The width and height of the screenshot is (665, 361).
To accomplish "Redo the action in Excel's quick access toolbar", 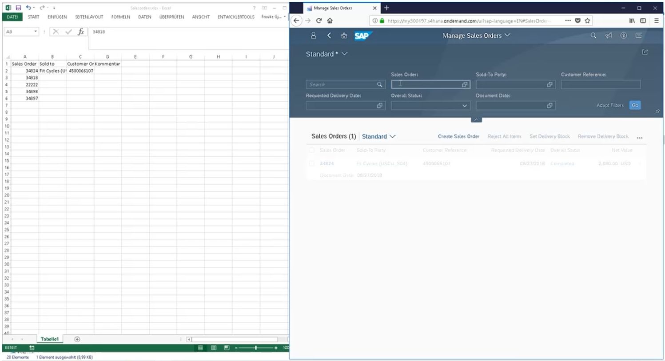I will (42, 8).
